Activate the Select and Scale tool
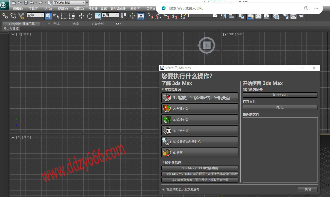The image size is (330, 197). [x=98, y=16]
